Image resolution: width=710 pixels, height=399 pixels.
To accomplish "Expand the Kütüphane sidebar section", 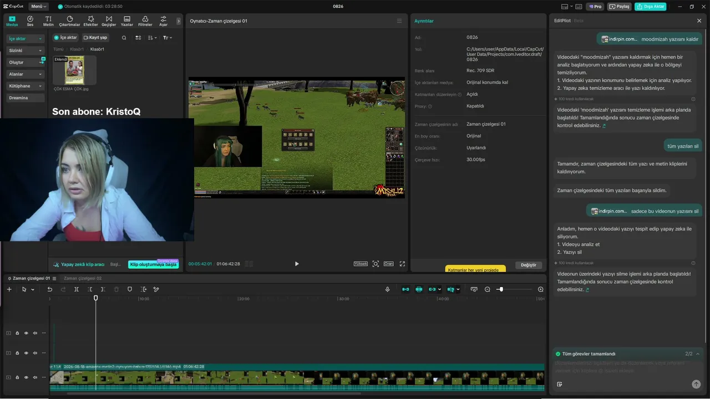I will 25,86.
